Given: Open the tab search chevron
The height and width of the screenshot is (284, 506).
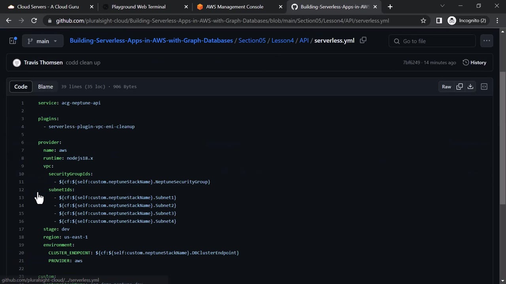Looking at the screenshot, I should pyautogui.click(x=442, y=6).
